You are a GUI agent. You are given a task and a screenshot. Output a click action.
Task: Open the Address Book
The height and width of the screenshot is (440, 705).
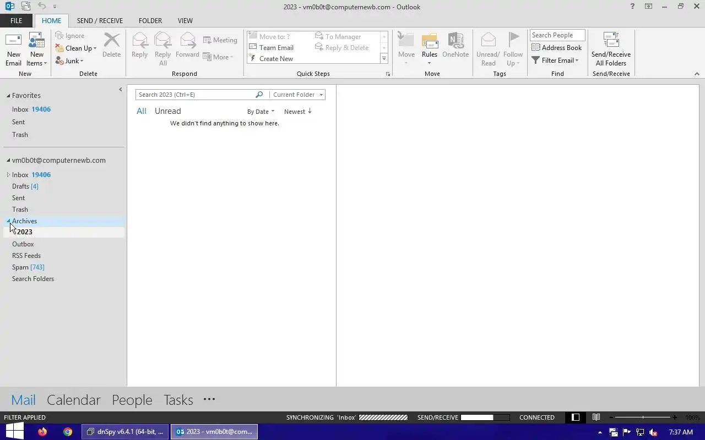tap(556, 48)
